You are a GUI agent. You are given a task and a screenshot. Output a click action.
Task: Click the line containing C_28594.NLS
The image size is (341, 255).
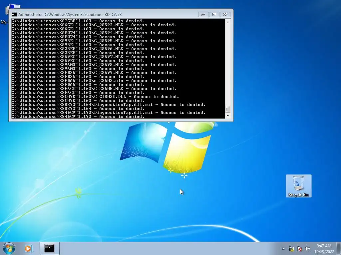pos(94,33)
